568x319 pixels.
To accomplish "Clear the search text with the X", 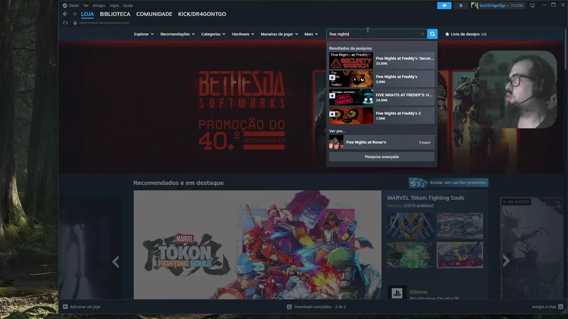I will (x=422, y=34).
